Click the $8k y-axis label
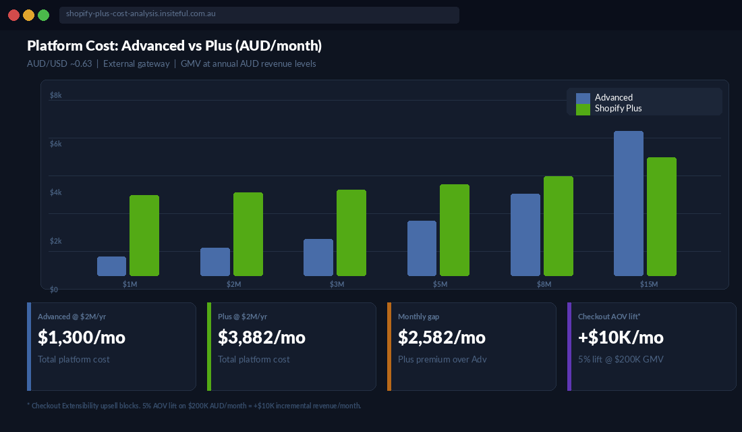The width and height of the screenshot is (742, 432). click(x=55, y=95)
